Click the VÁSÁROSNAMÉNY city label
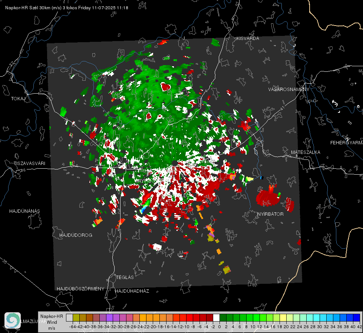The width and height of the screenshot is (363, 333). pos(289,90)
